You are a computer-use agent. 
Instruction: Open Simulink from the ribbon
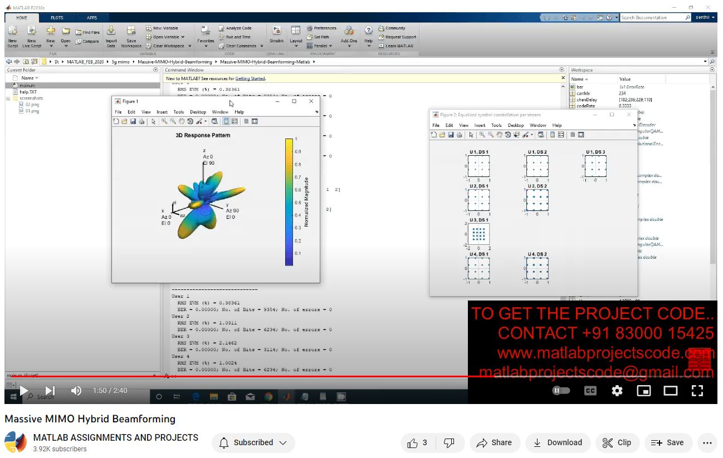pyautogui.click(x=276, y=35)
